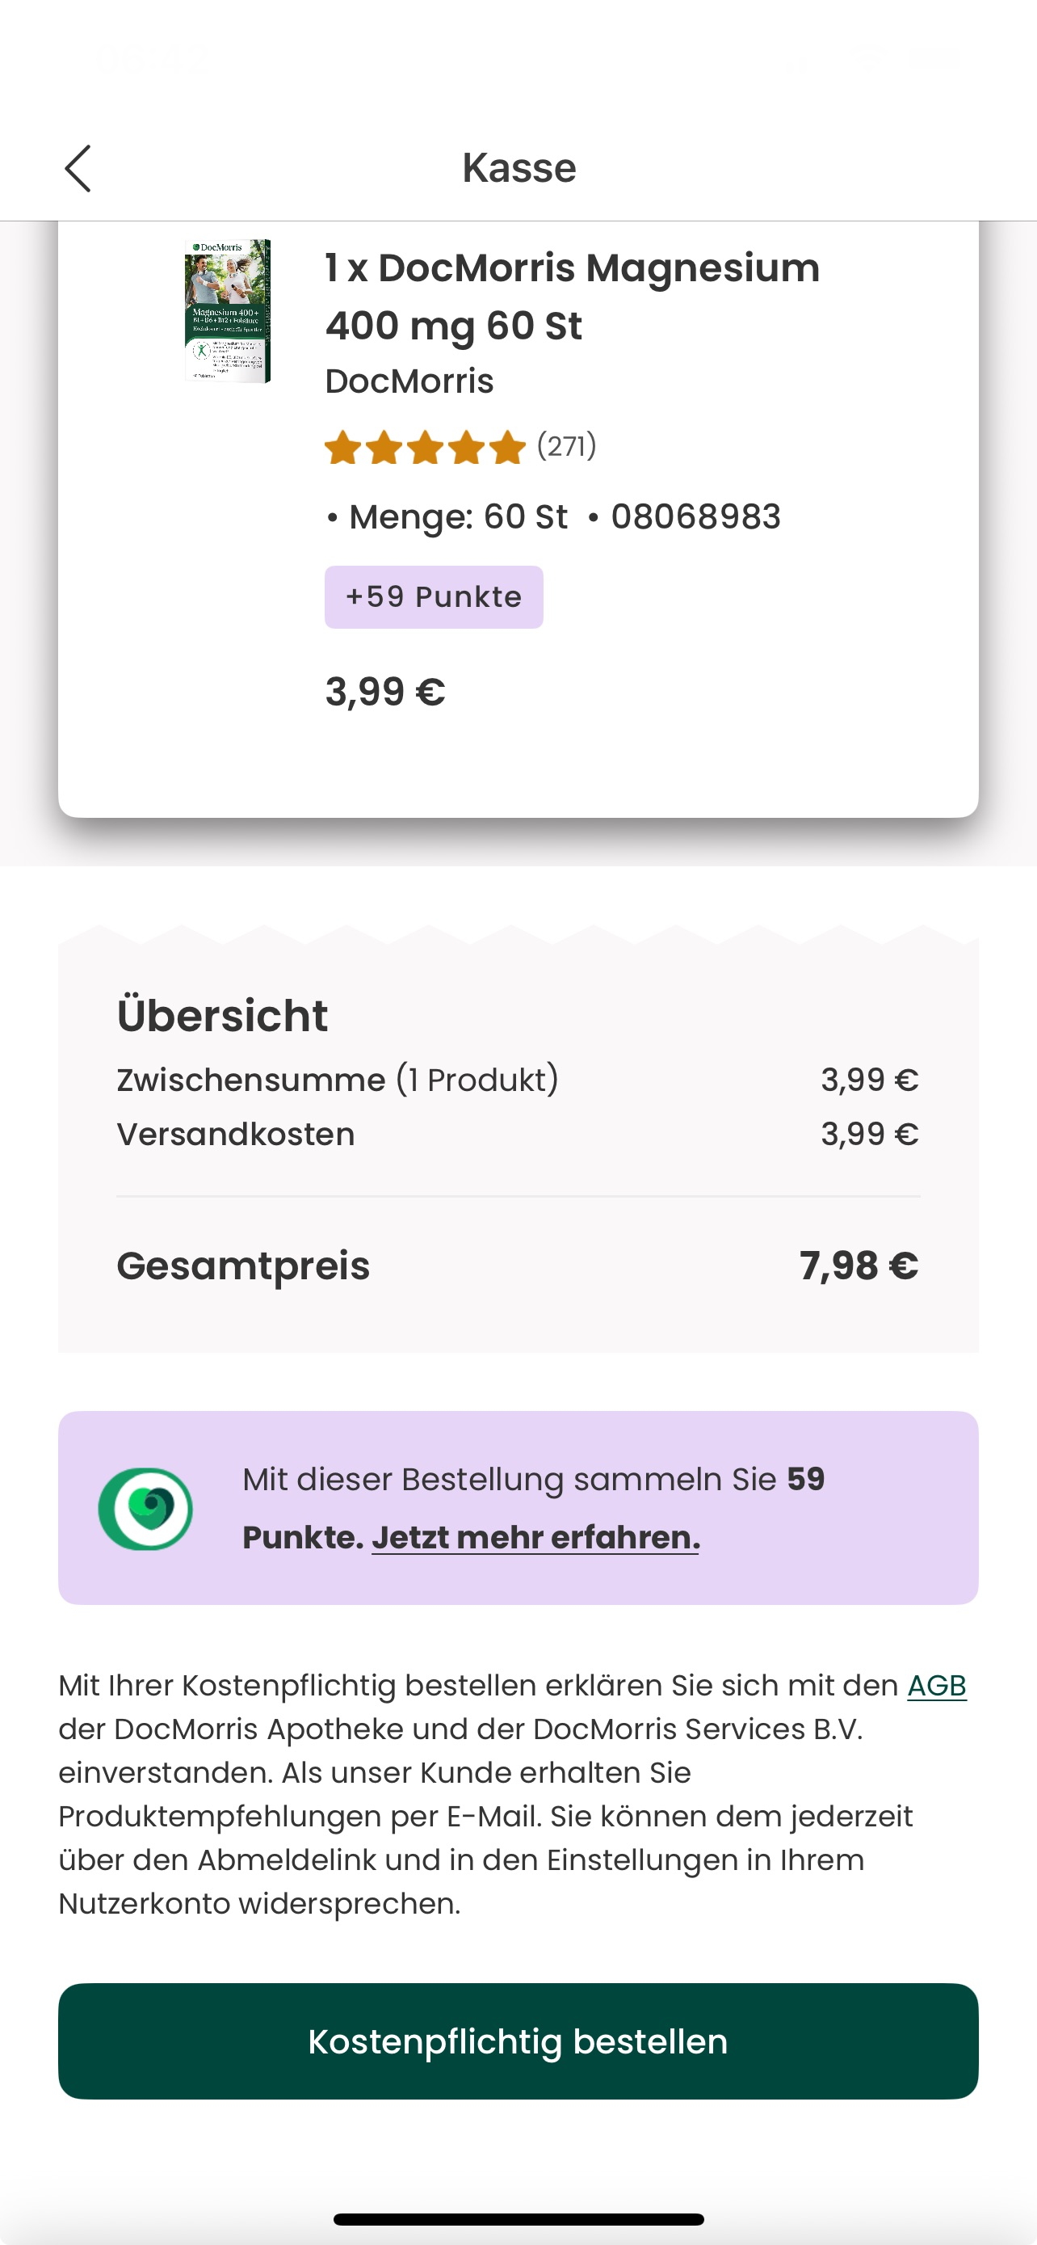Viewport: 1037px width, 2245px height.
Task: Open "Jetzt mehr erfahren" link
Action: (535, 1537)
